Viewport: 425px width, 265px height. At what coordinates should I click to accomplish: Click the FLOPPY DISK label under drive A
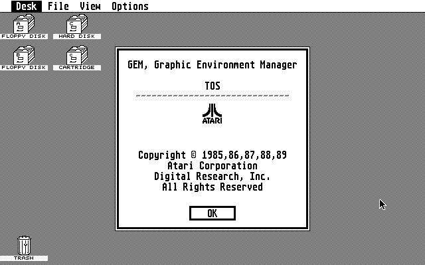coord(24,37)
